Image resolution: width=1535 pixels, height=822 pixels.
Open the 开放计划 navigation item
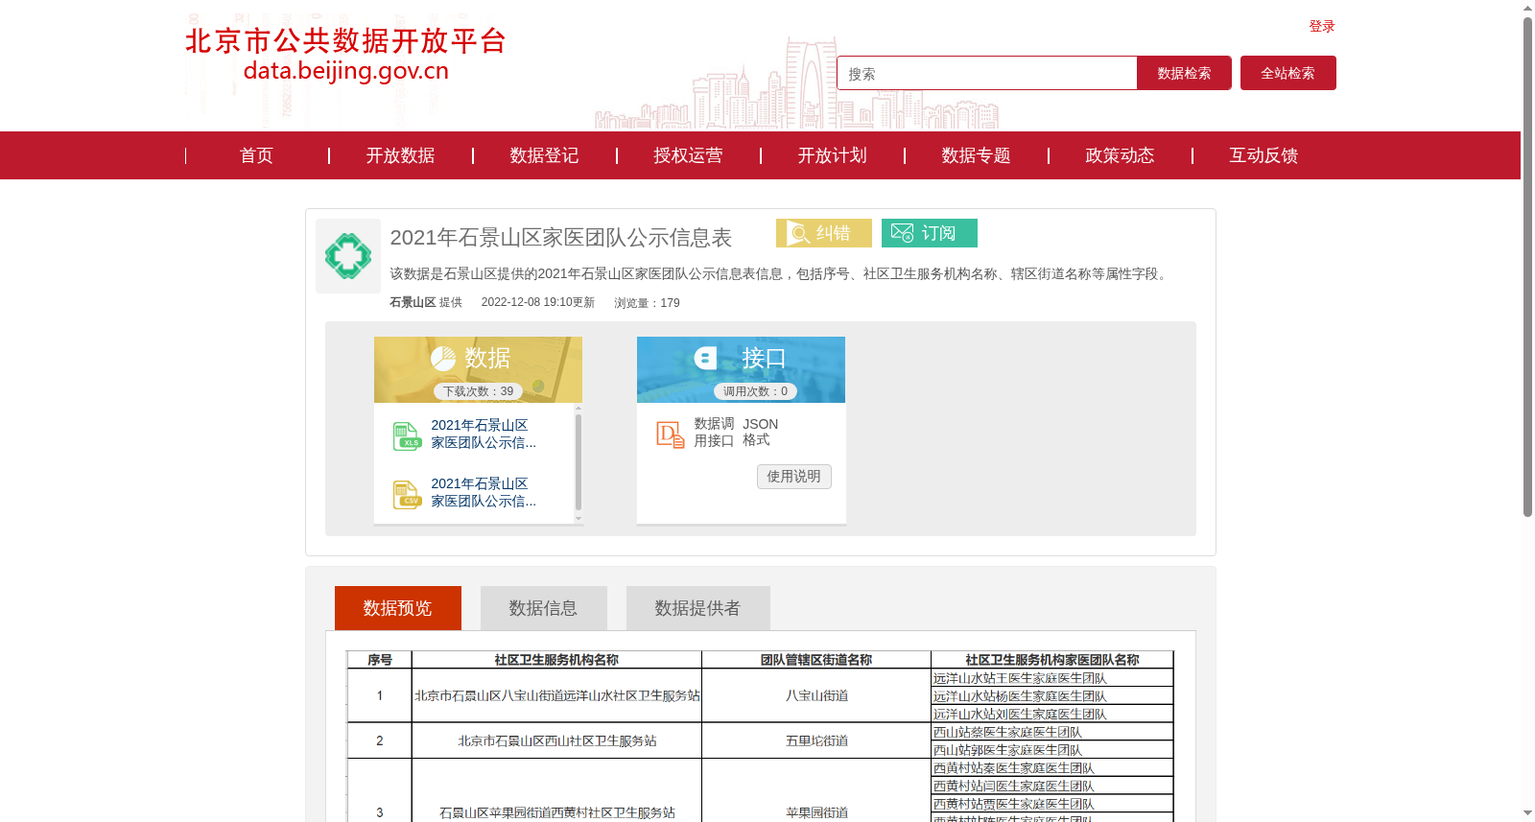tap(832, 155)
